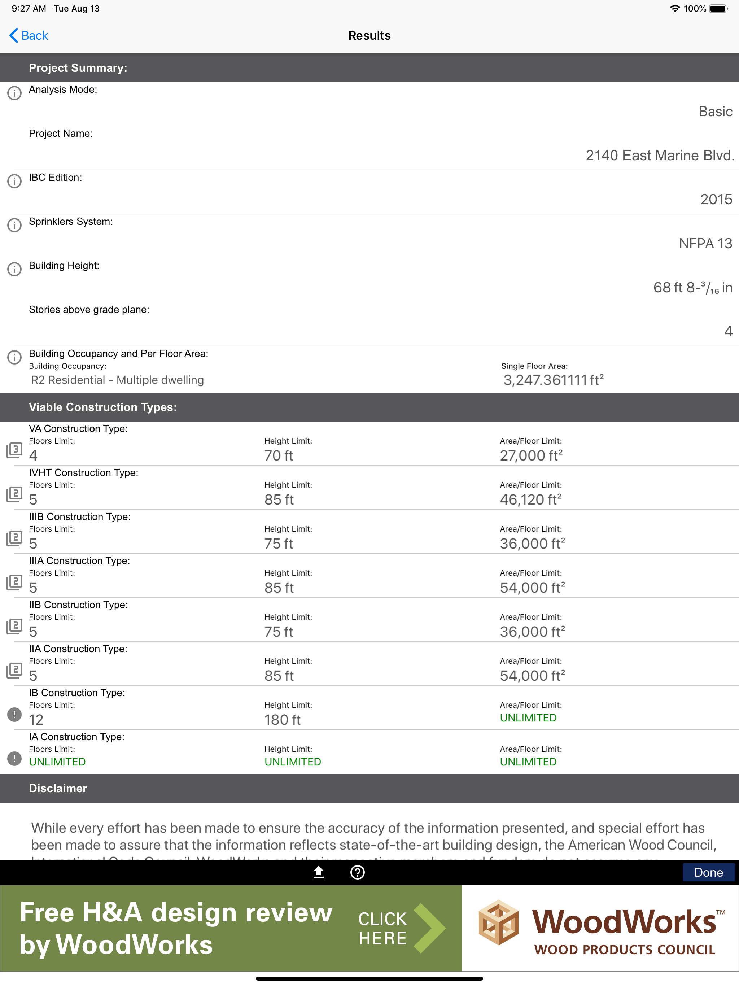
Task: Tap the Analysis Mode info icon
Action: pyautogui.click(x=14, y=93)
